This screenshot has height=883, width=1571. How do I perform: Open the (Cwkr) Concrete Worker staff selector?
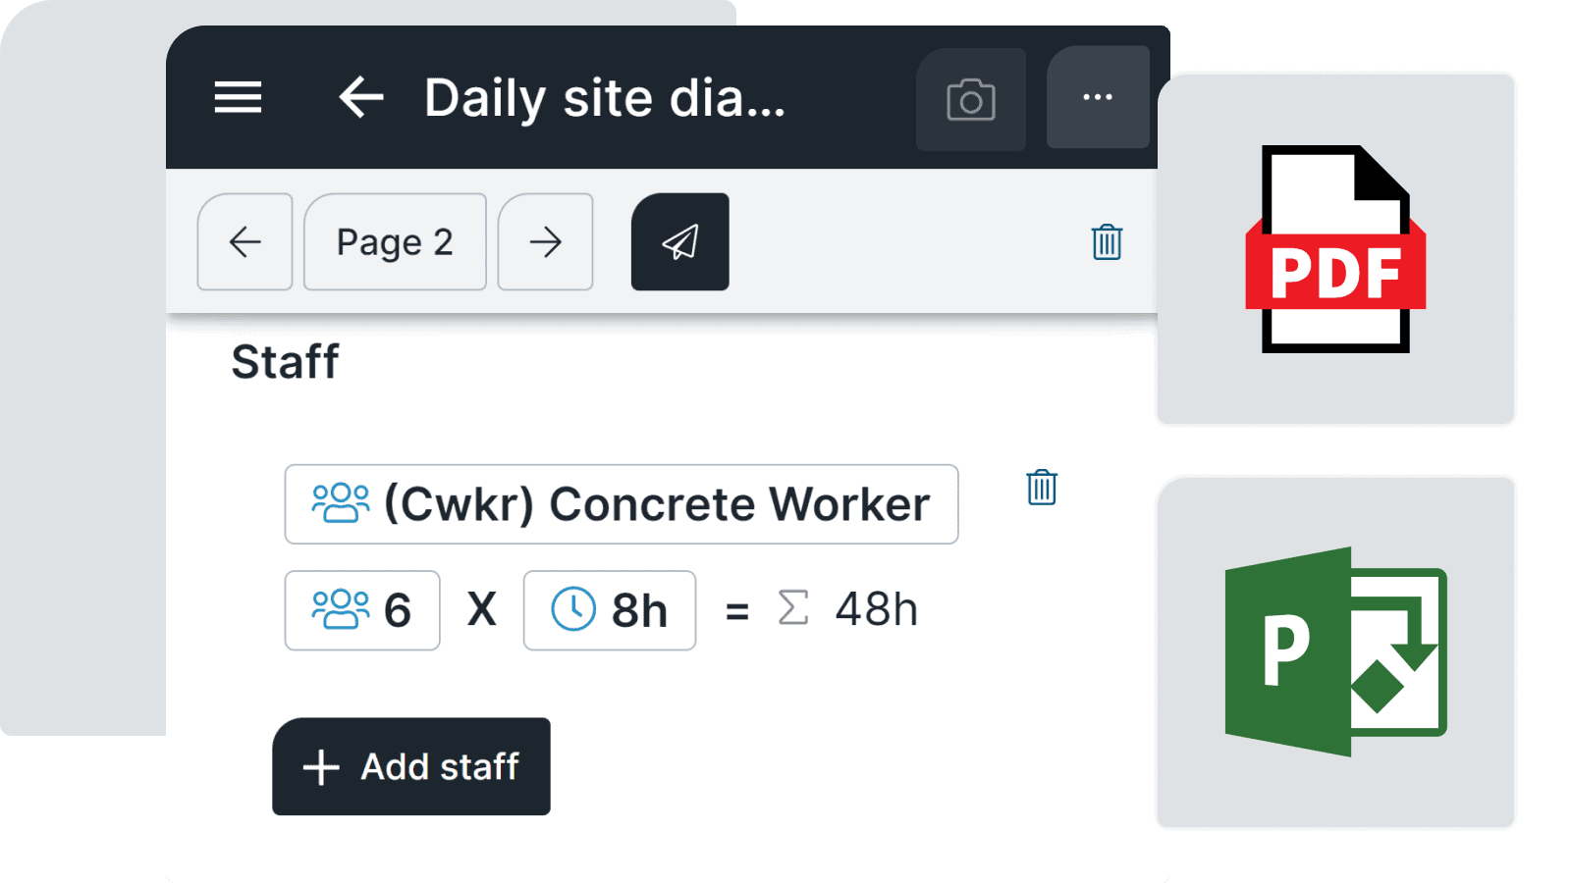tap(621, 504)
